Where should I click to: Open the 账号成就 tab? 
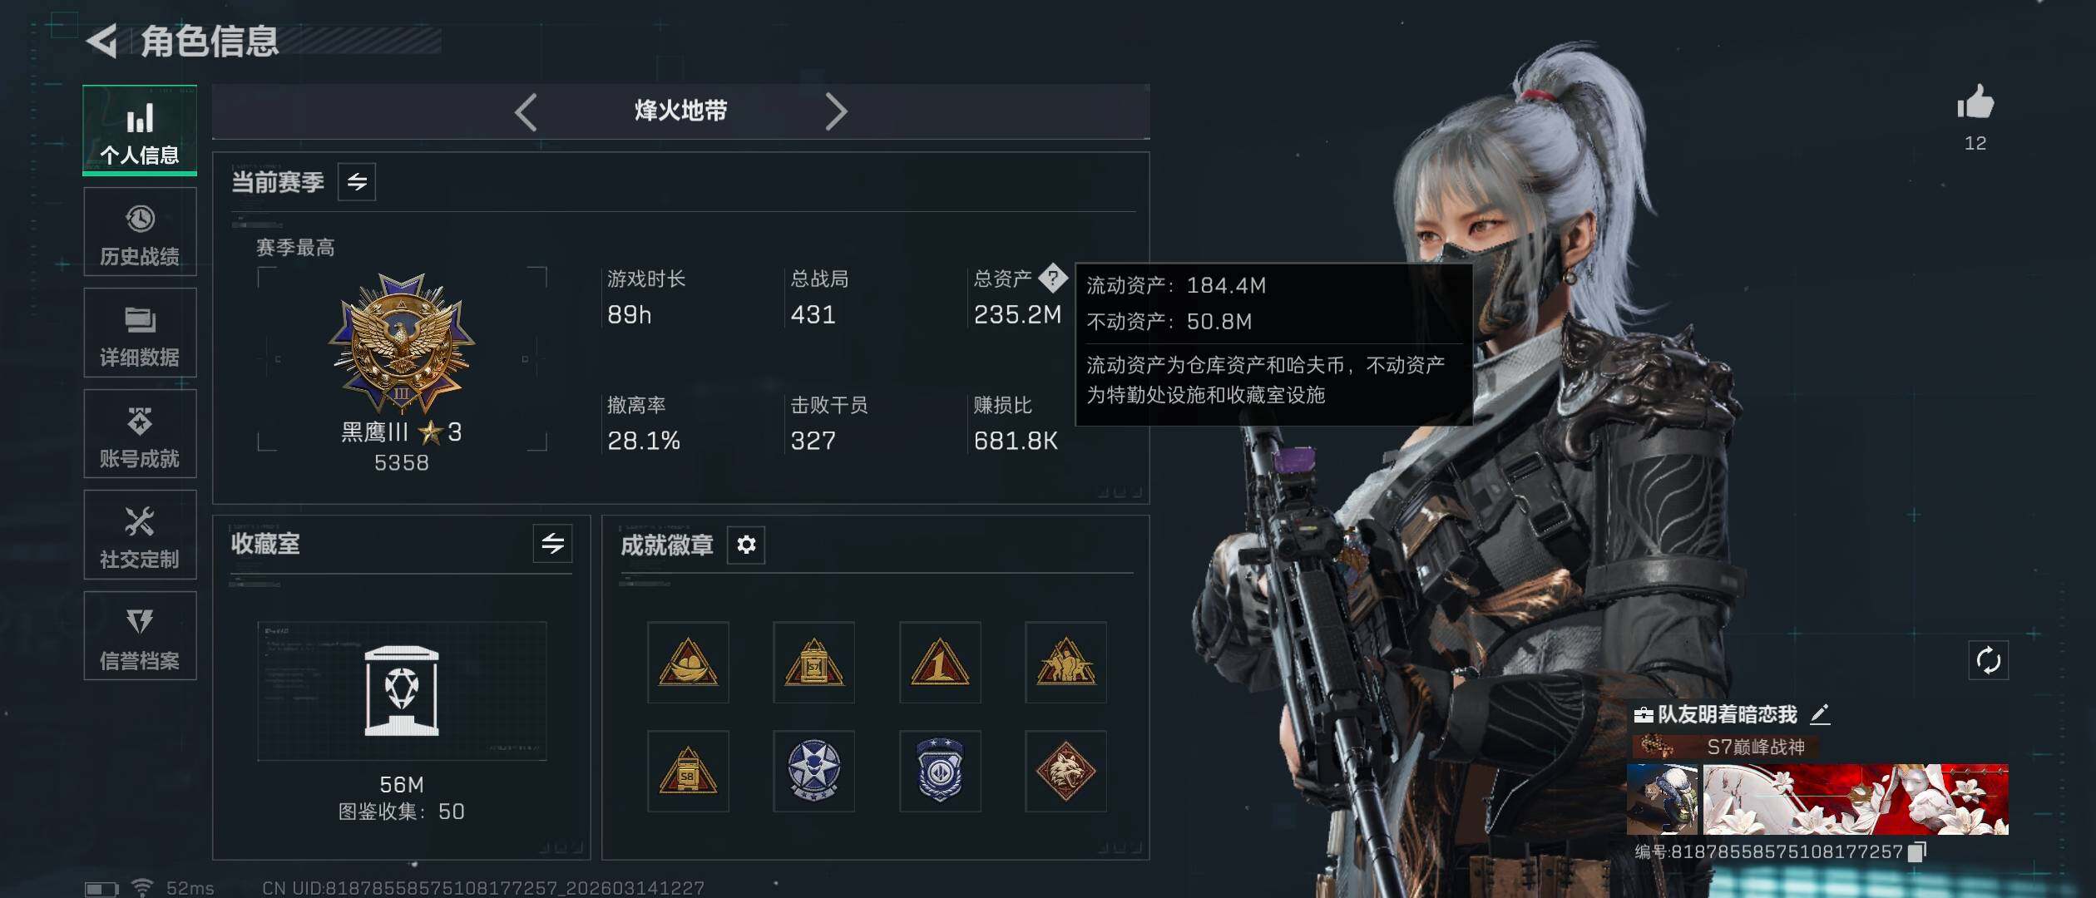pyautogui.click(x=140, y=434)
